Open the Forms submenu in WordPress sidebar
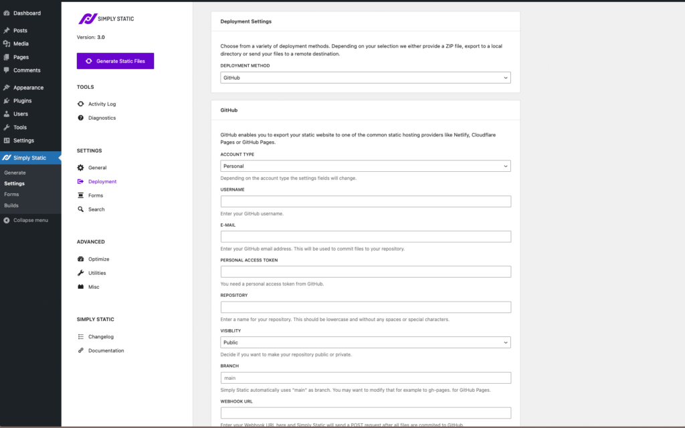 pyautogui.click(x=11, y=195)
